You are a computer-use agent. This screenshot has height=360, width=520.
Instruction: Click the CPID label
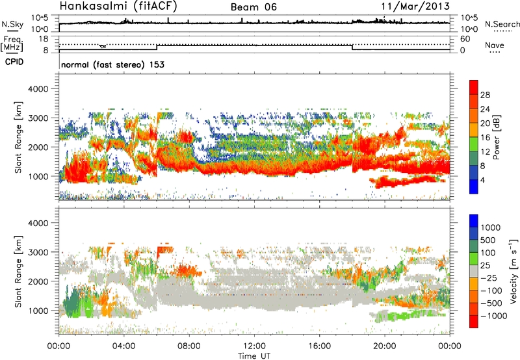pos(14,62)
